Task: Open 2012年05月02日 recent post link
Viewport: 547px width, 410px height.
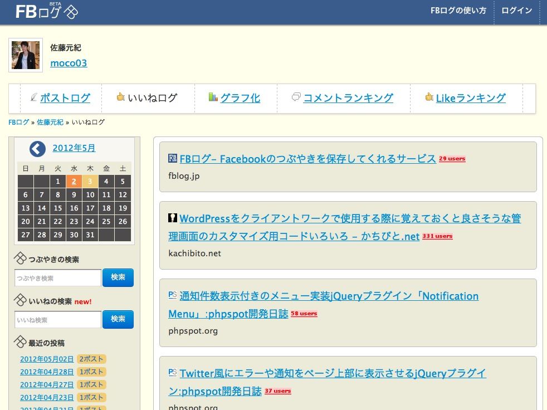Action: pos(47,359)
